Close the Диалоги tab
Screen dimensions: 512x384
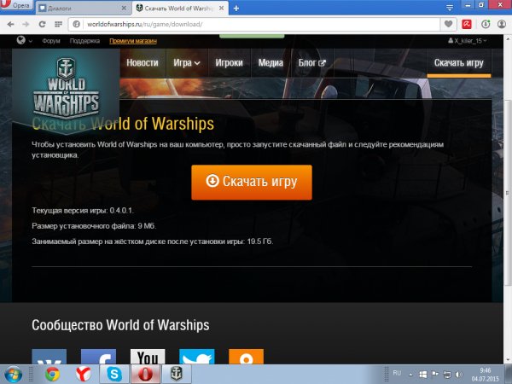pyautogui.click(x=124, y=8)
